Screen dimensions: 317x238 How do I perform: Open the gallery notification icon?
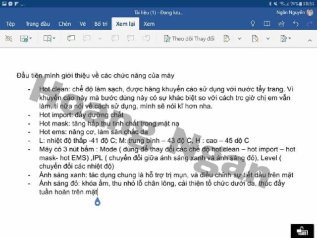pyautogui.click(x=4, y=3)
